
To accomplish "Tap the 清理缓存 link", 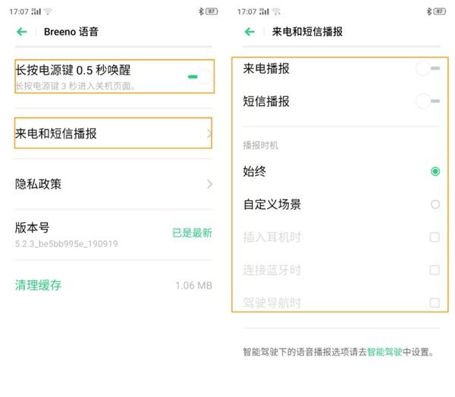I will (x=38, y=285).
